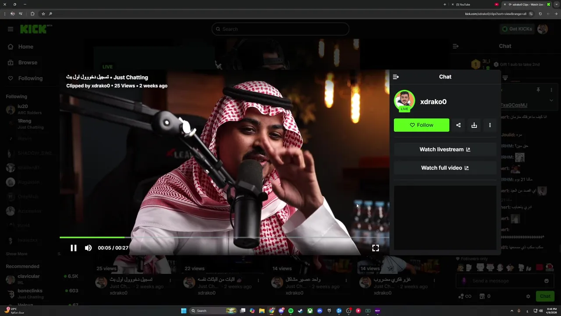Open Windows Start menu
Viewport: 561px width, 316px height.
click(184, 311)
